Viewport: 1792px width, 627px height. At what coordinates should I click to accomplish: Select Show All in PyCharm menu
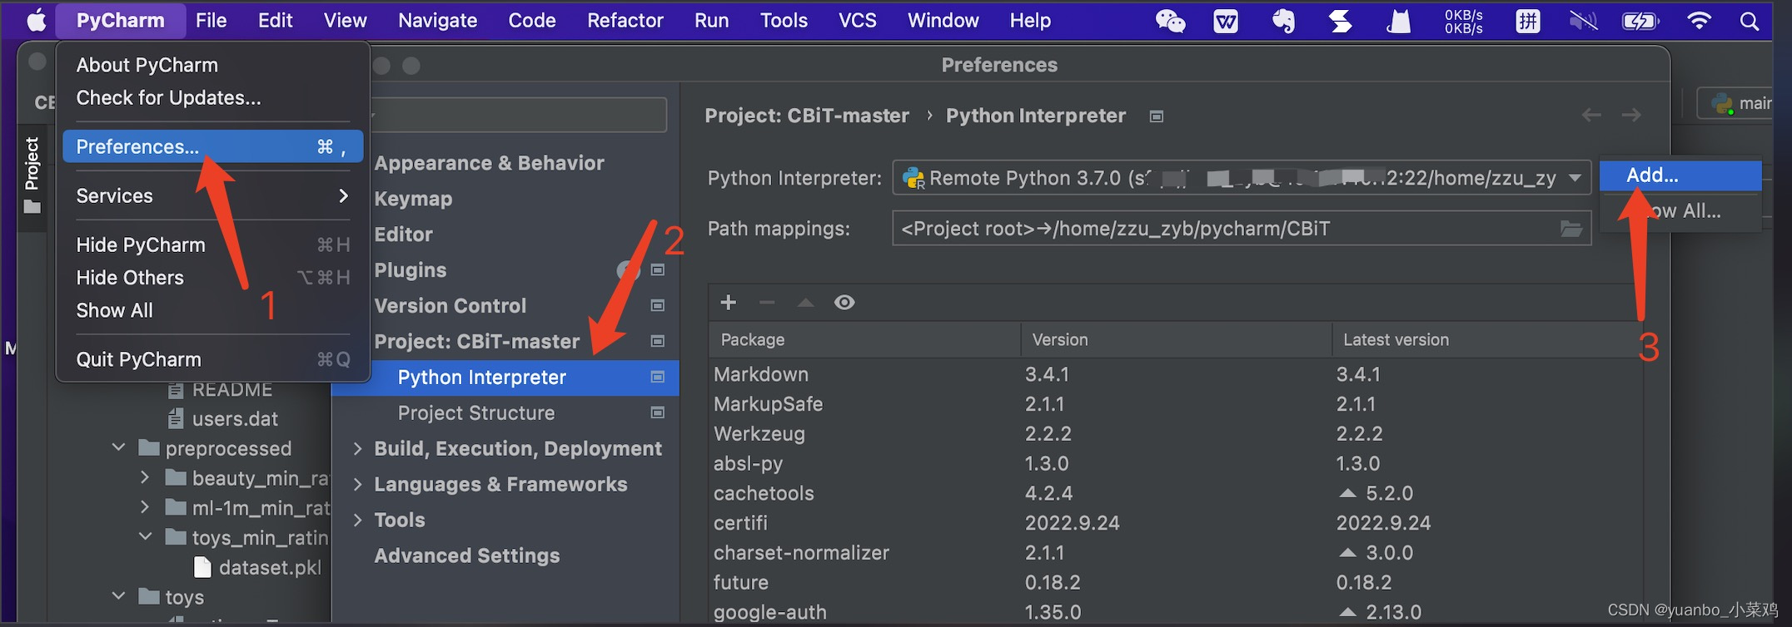pos(212,310)
